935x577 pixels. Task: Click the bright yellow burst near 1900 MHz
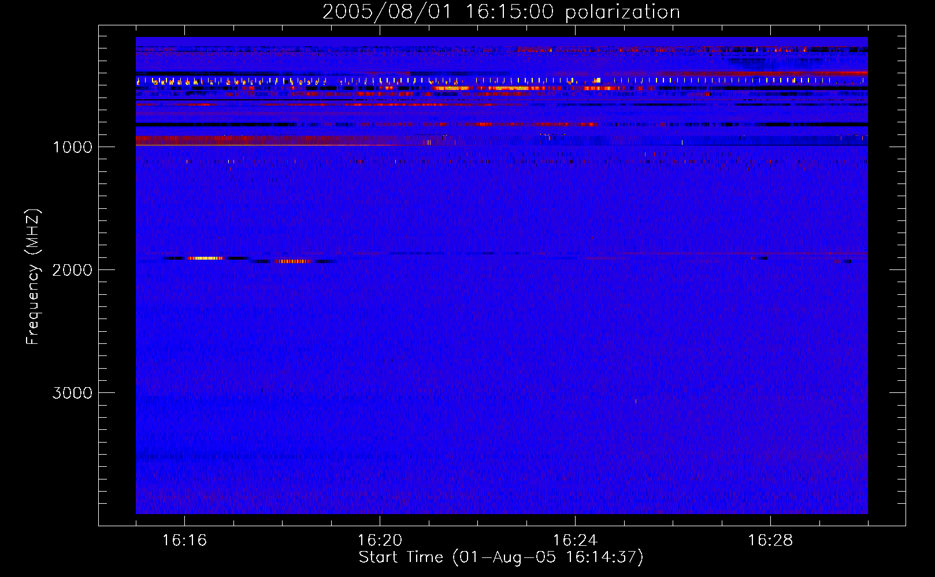[206, 258]
